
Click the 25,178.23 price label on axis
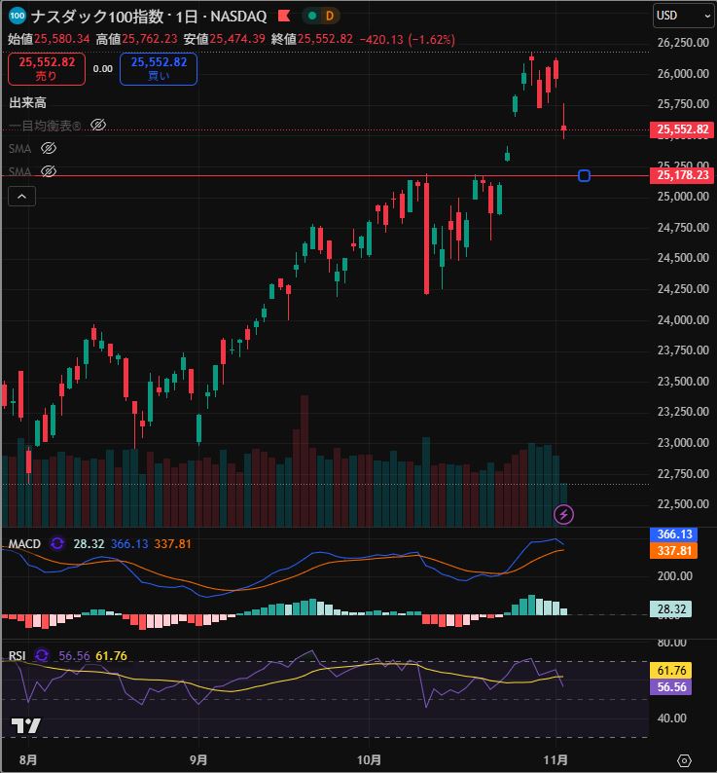(x=682, y=175)
